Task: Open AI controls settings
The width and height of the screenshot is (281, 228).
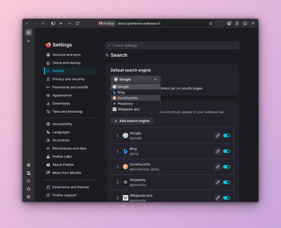Action: point(70,140)
